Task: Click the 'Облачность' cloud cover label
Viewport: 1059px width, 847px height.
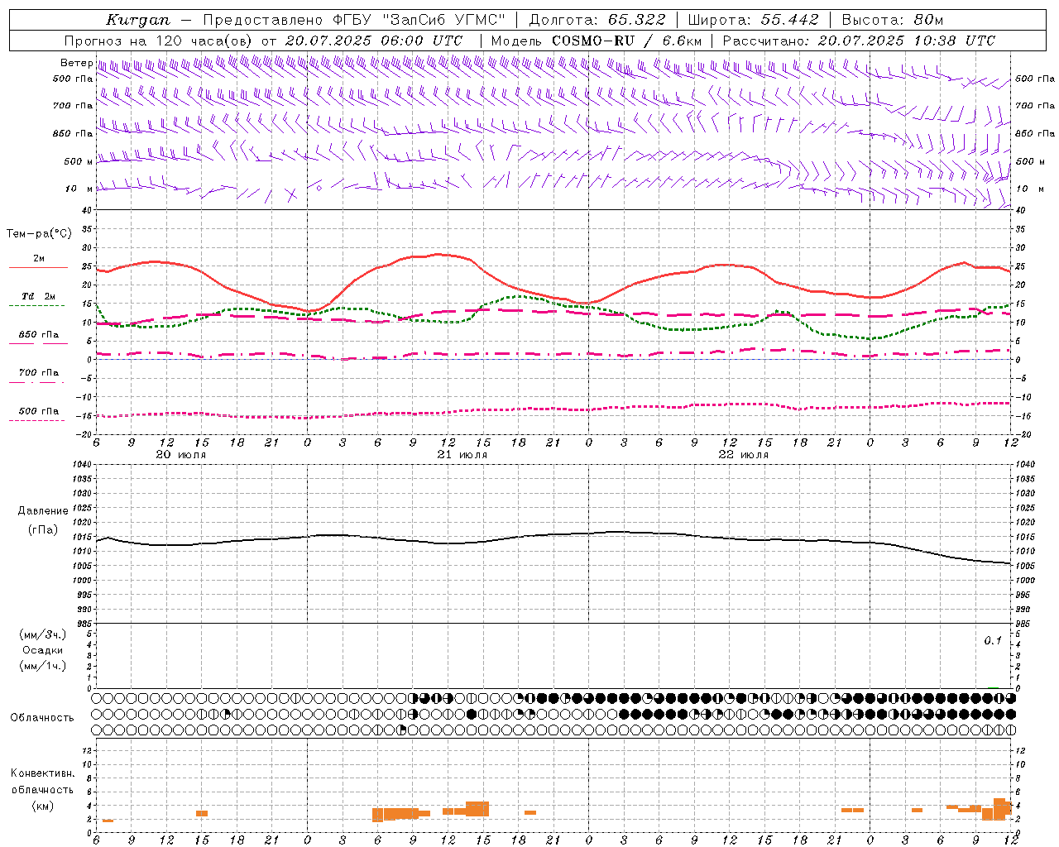Action: (x=42, y=718)
